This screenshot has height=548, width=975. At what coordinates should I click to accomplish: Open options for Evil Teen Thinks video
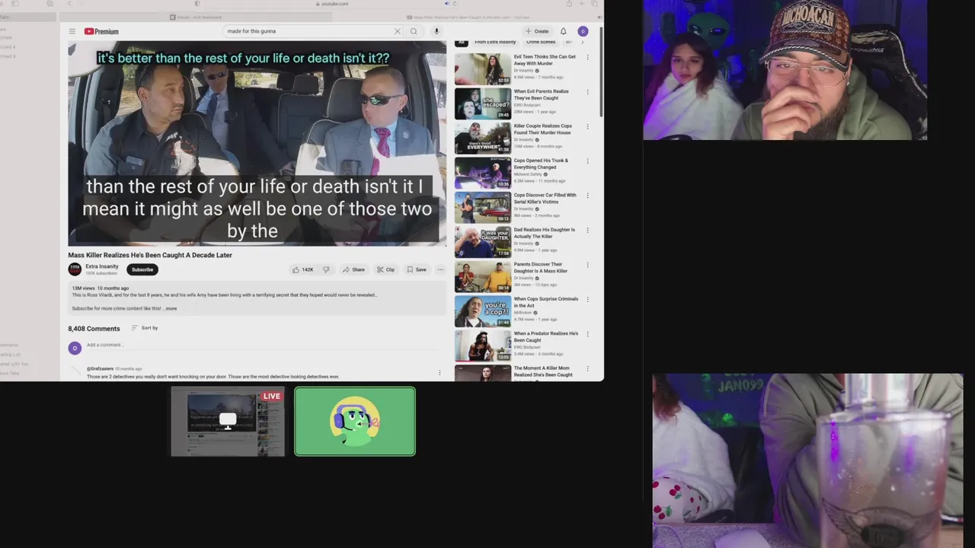coord(587,57)
